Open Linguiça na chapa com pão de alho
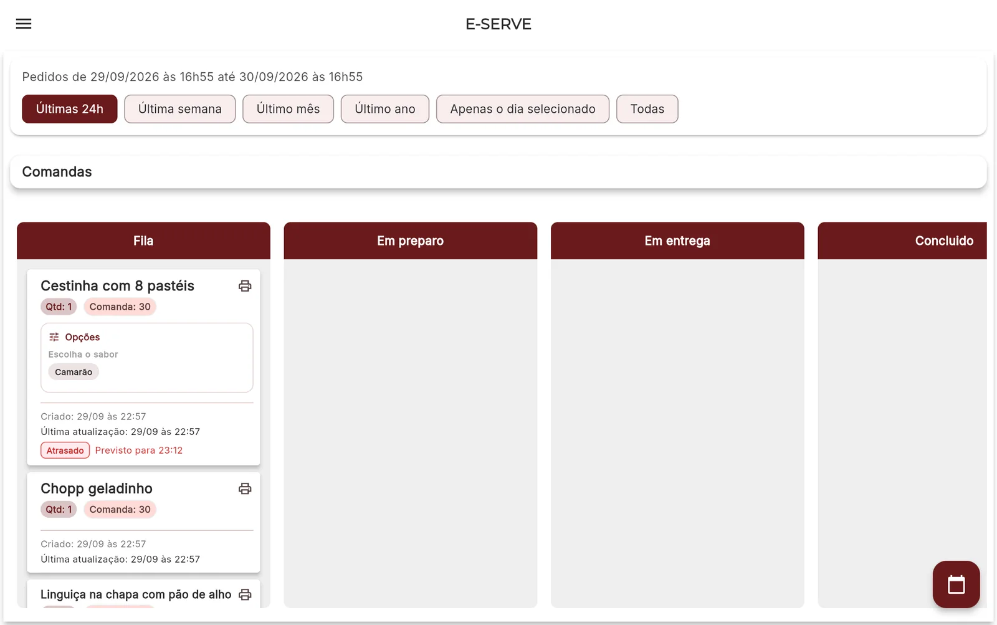The width and height of the screenshot is (997, 625). coord(136,594)
